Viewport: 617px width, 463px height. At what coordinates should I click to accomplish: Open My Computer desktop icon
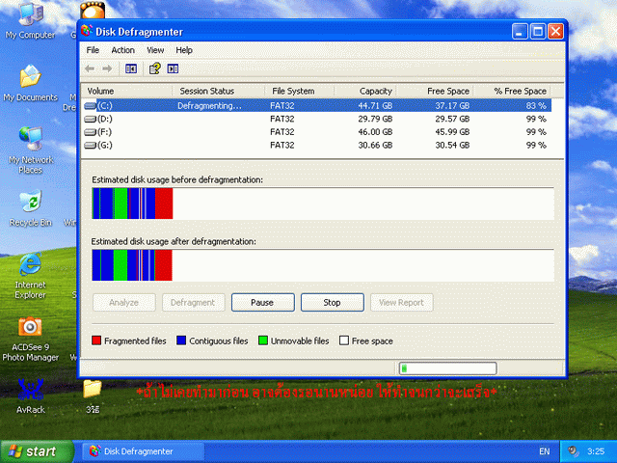click(30, 20)
